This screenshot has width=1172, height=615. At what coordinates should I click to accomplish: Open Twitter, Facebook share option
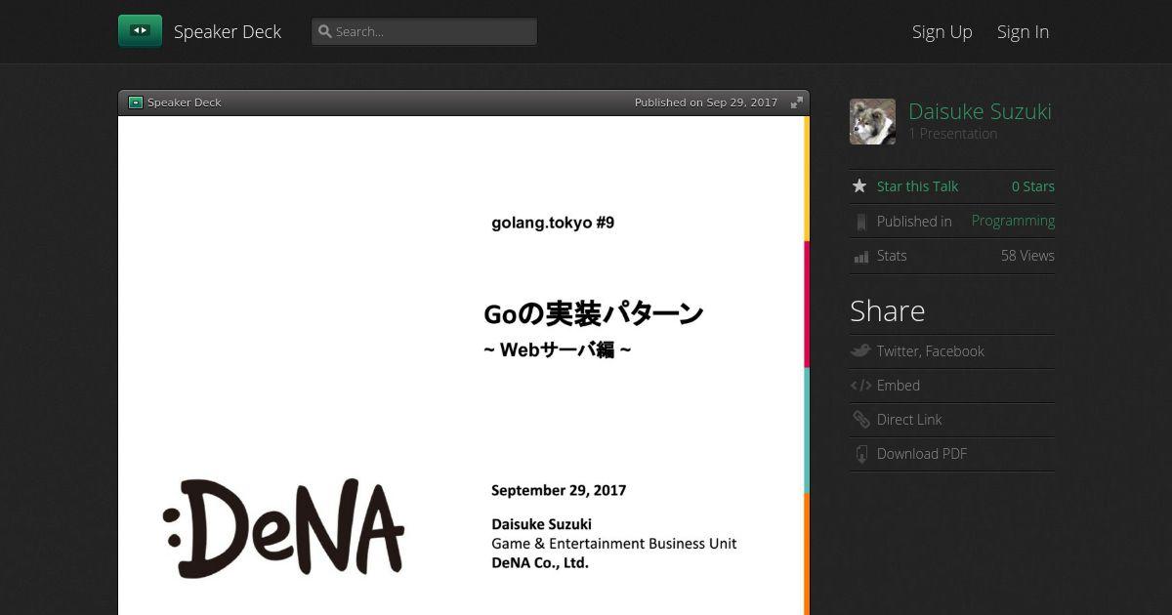[930, 351]
